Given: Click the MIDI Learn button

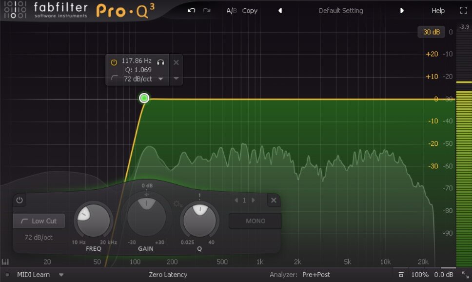Looking at the screenshot, I should coord(34,275).
